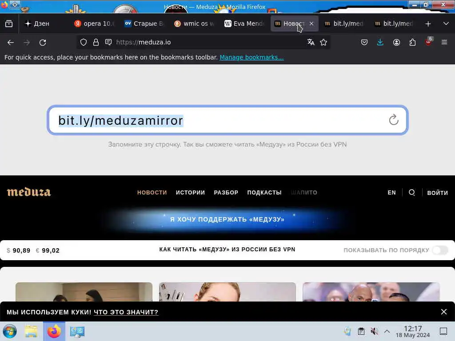The width and height of the screenshot is (455, 341).
Task: Open uBlock Origin extension icon
Action: 429,42
